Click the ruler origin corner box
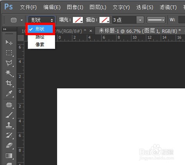185x165 pixels. [x=21, y=38]
